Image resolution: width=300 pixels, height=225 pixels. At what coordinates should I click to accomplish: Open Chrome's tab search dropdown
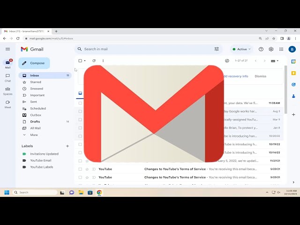pyautogui.click(x=266, y=31)
